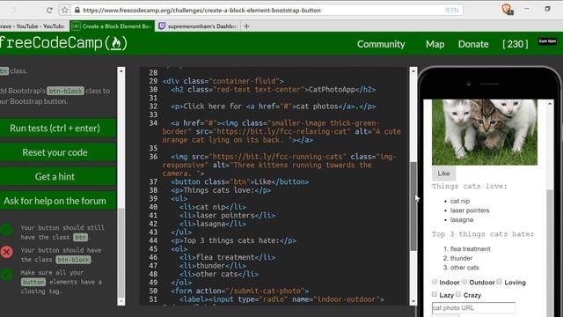Click code line 50 form action
This screenshot has width=563, height=317.
pos(240,291)
